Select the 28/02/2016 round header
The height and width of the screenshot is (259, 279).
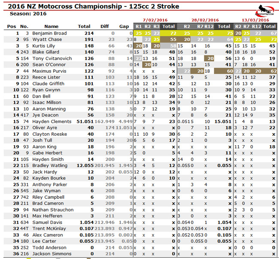click(205, 20)
